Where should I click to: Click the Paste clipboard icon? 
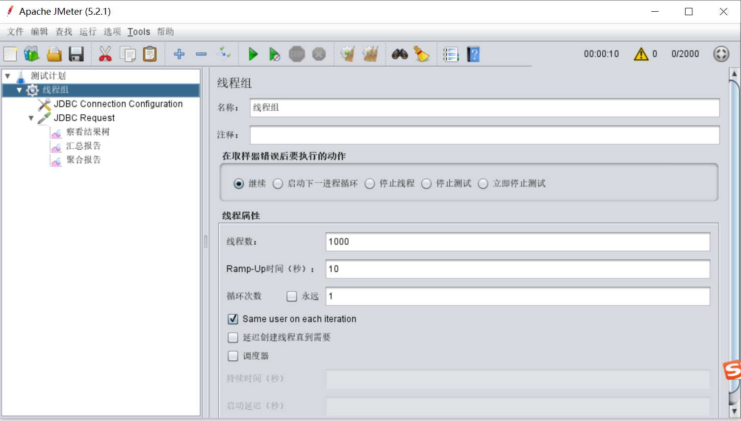pyautogui.click(x=150, y=54)
